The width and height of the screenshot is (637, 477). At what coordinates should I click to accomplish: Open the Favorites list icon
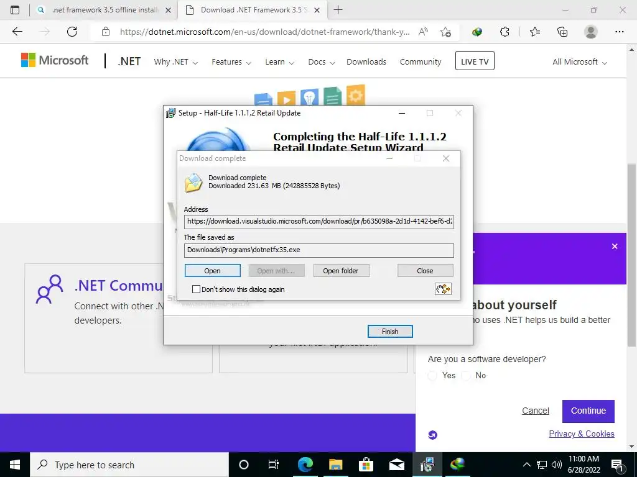pos(535,32)
